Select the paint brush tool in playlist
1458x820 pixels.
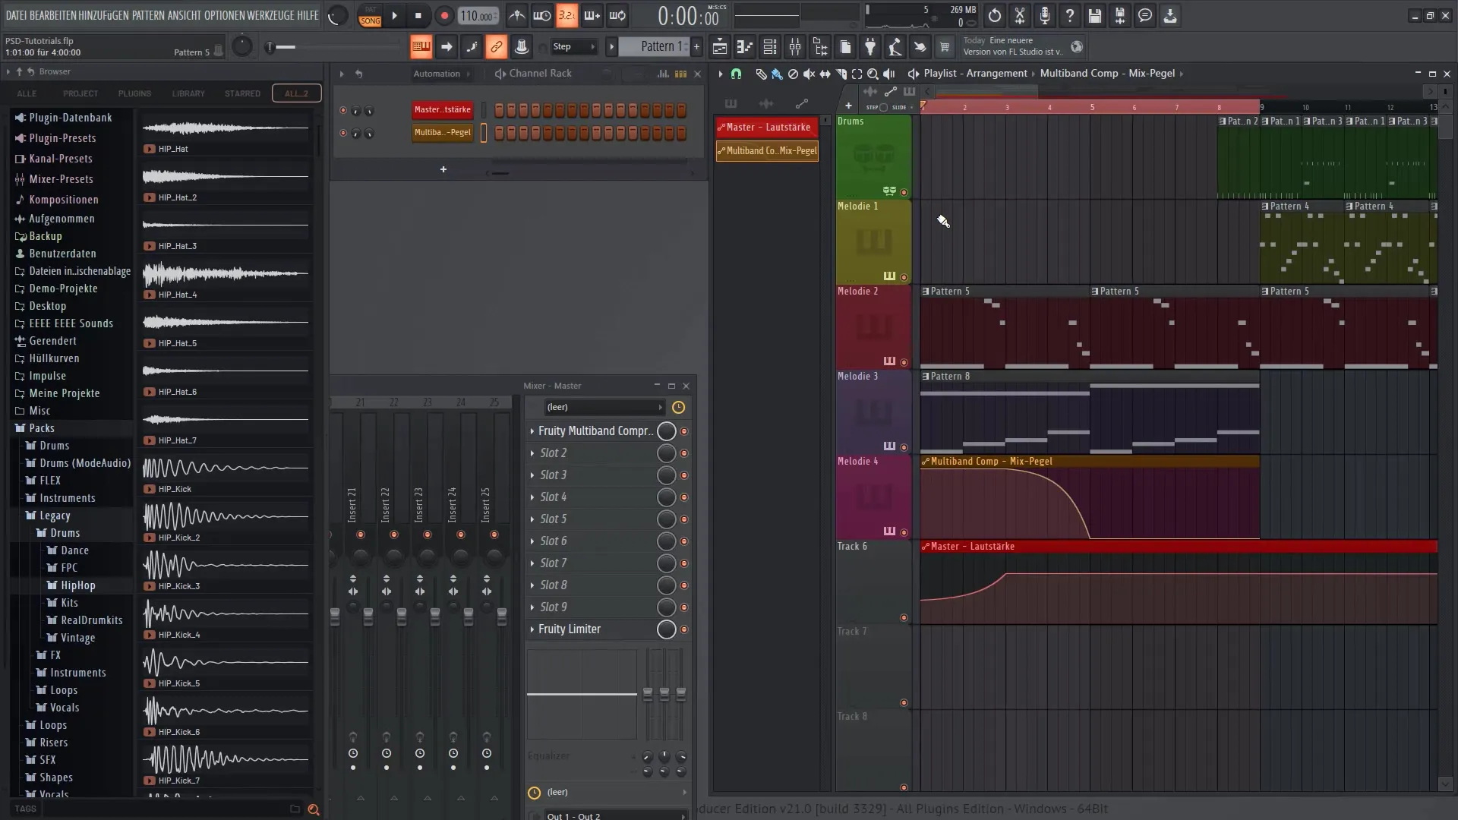click(777, 74)
